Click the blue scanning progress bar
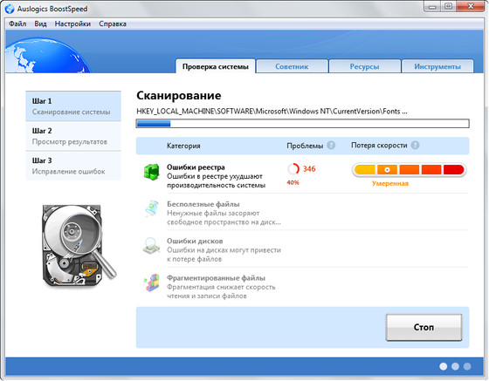This screenshot has width=489, height=381. (302, 123)
